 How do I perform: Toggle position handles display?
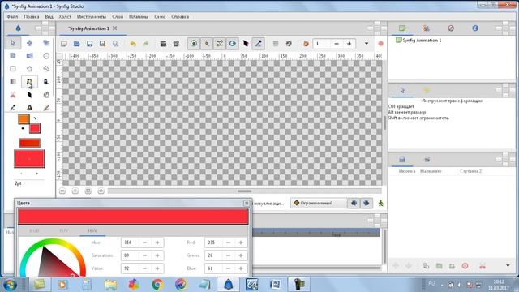[x=194, y=44]
